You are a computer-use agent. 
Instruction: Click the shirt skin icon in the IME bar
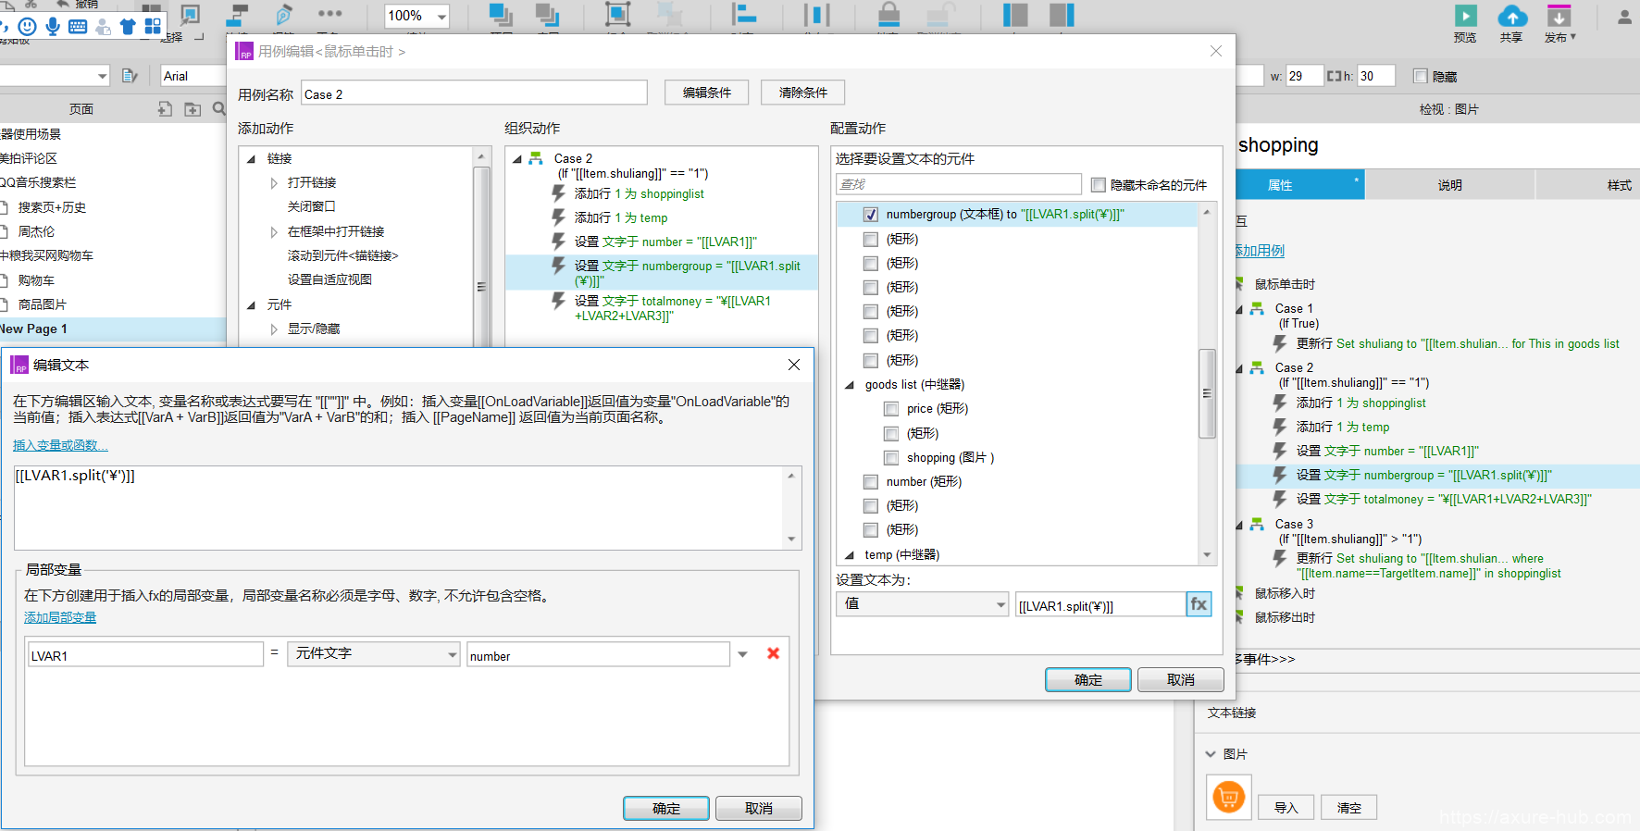click(128, 27)
